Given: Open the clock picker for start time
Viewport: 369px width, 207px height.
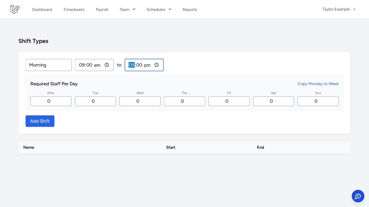Looking at the screenshot, I should 107,65.
